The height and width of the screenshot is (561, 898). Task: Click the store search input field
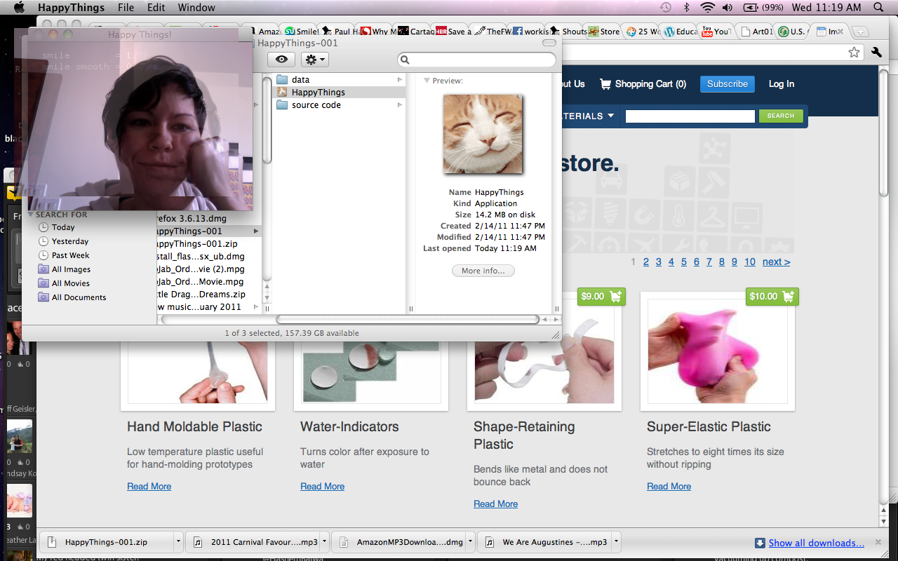tap(690, 116)
